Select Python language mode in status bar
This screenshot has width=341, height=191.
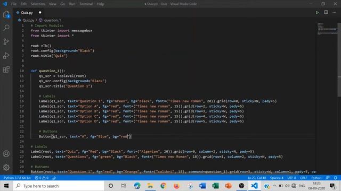click(x=316, y=178)
